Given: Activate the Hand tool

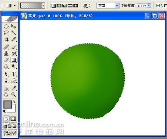Looking at the screenshot, I should click(x=6, y=95).
